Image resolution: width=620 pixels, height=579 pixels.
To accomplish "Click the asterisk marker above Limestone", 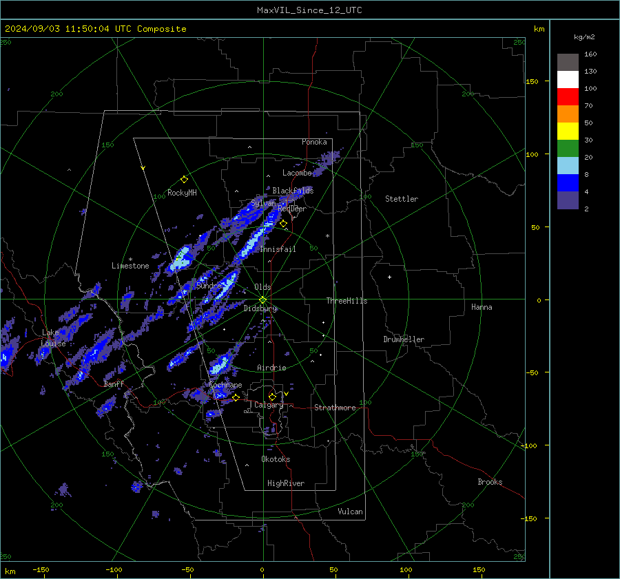I will [130, 260].
